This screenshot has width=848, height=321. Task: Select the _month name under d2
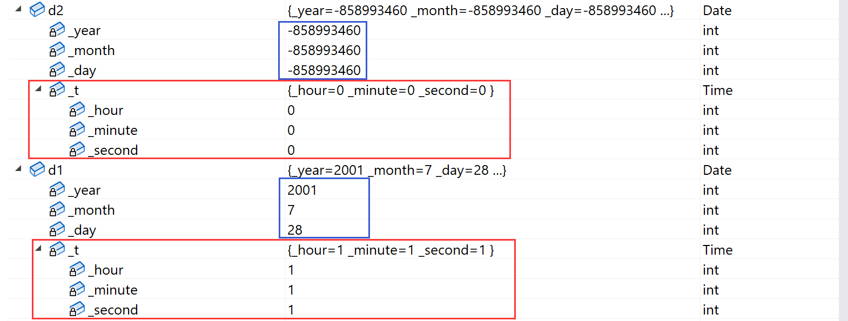coord(92,51)
